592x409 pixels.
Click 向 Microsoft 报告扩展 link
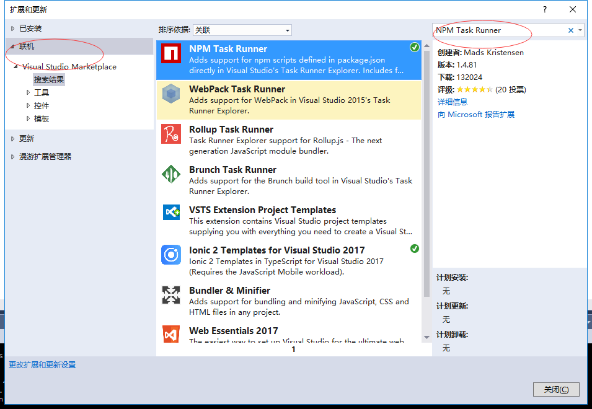click(x=476, y=114)
